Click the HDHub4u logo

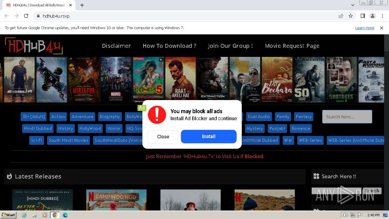pos(34,46)
